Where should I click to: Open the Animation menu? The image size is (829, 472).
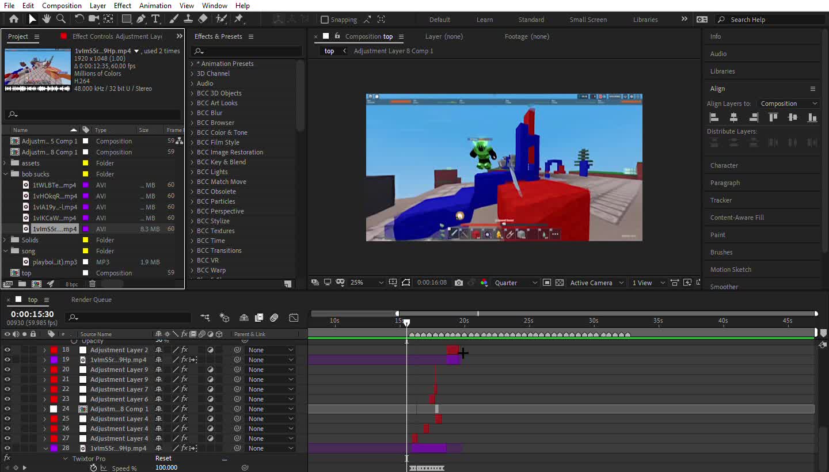click(155, 6)
